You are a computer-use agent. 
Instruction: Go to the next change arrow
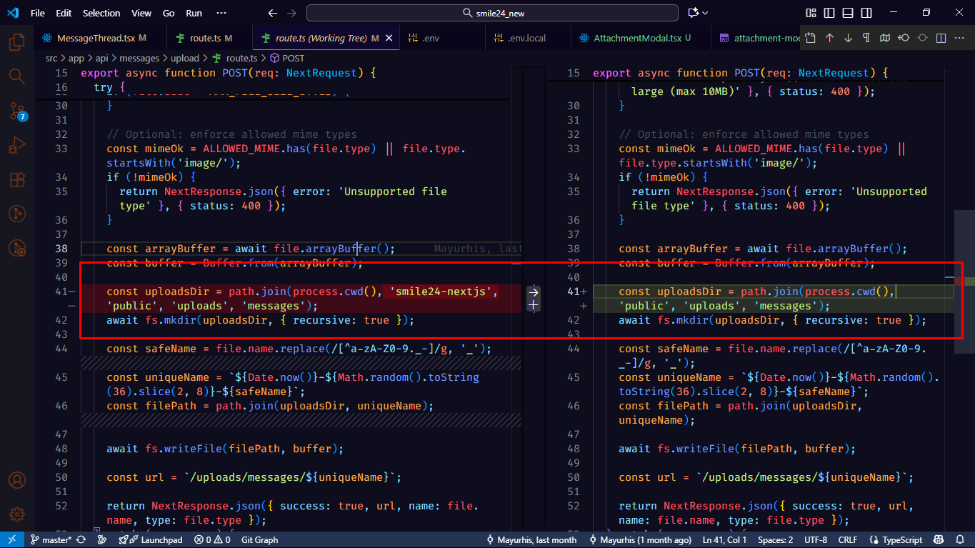point(848,38)
